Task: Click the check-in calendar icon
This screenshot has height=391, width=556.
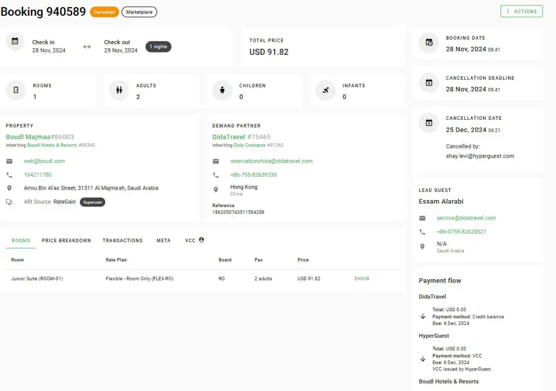Action: (x=15, y=41)
